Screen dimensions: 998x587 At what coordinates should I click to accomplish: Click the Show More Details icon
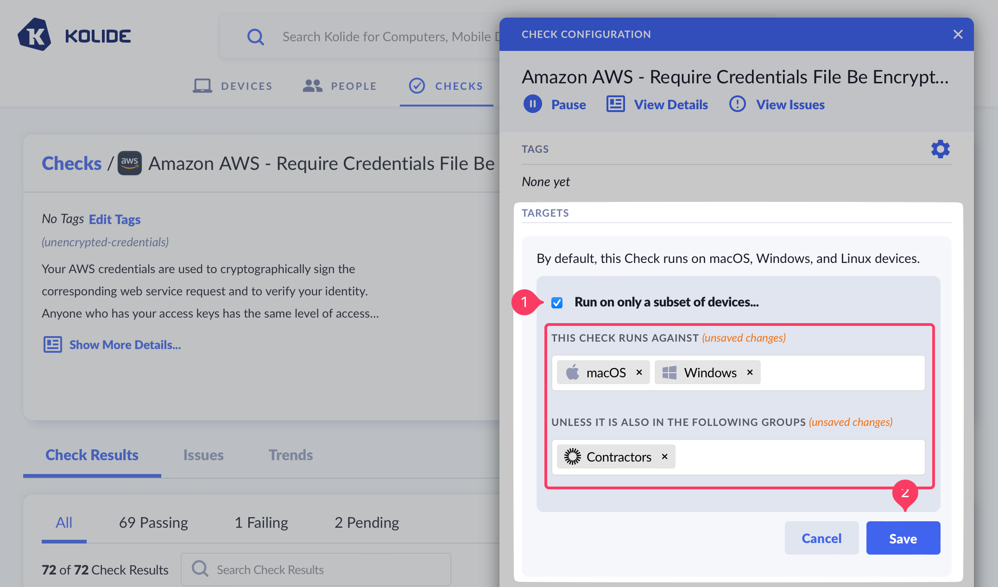coord(52,344)
